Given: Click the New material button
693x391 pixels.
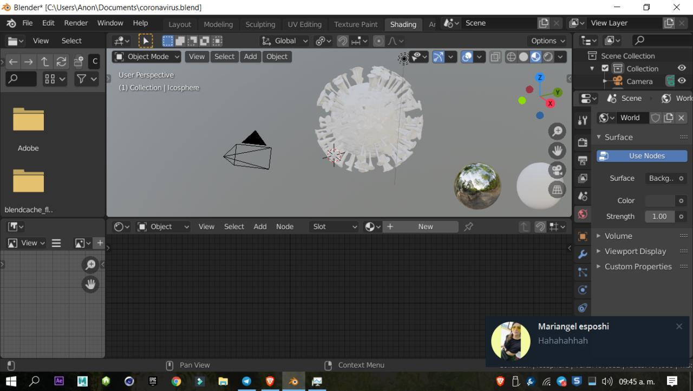Looking at the screenshot, I should [x=425, y=227].
